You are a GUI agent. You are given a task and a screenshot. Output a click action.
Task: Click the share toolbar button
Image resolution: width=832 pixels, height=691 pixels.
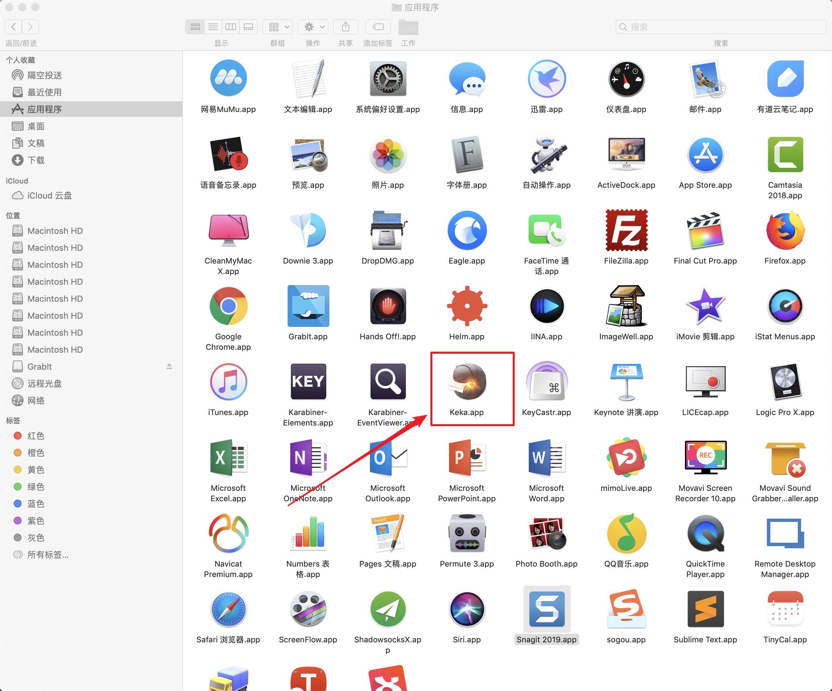345,26
